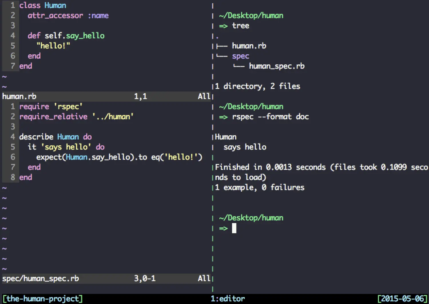Click the [2015-05-06] date in status bar

402,299
